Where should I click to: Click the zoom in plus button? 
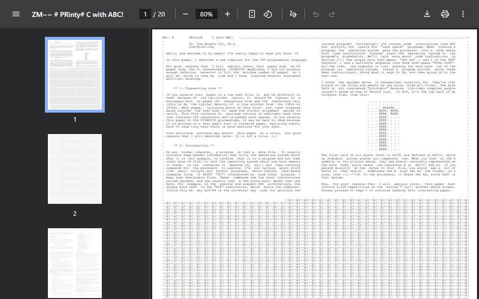(x=228, y=14)
